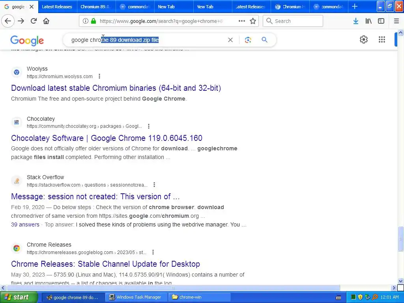Go forward one page
The width and height of the screenshot is (404, 303).
tap(21, 21)
